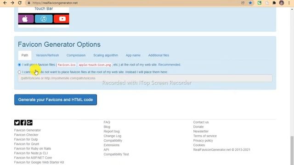Open the Facebook social icon
Viewport: 294px width, 165px height.
coord(23,122)
